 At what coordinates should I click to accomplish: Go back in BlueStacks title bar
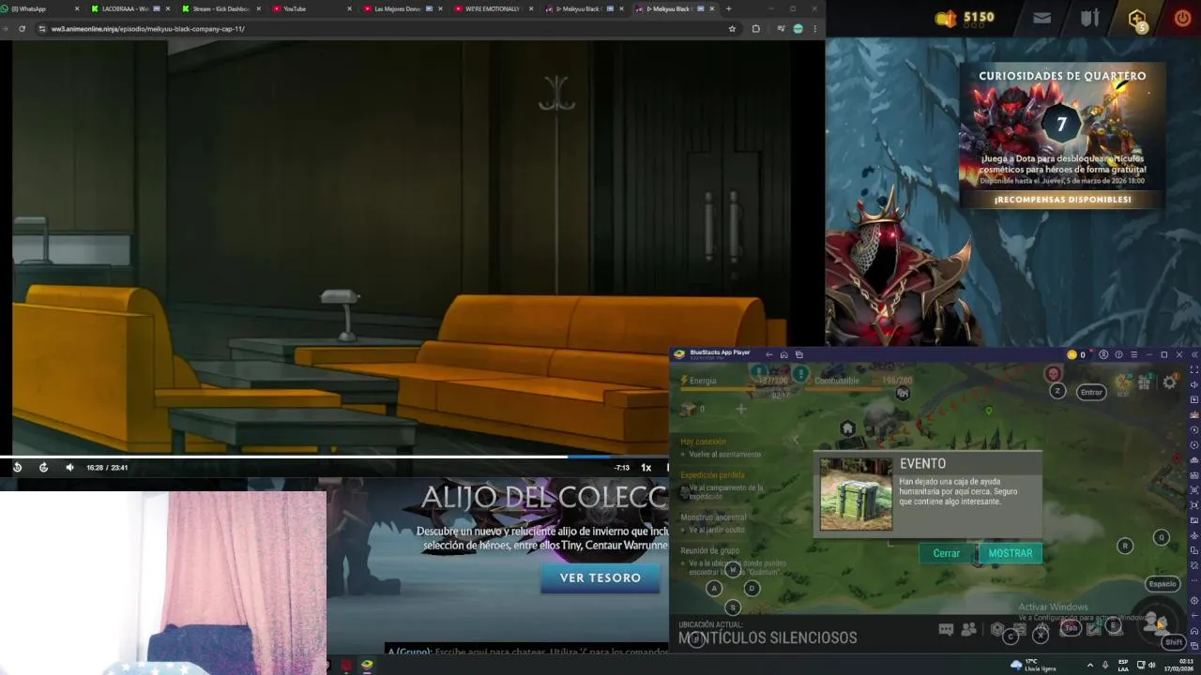(768, 354)
